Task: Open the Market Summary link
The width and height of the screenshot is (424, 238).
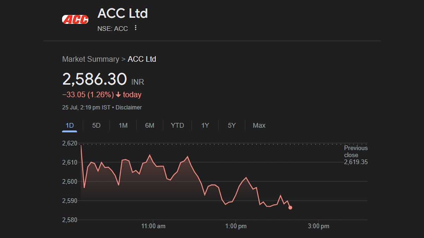Action: click(90, 59)
